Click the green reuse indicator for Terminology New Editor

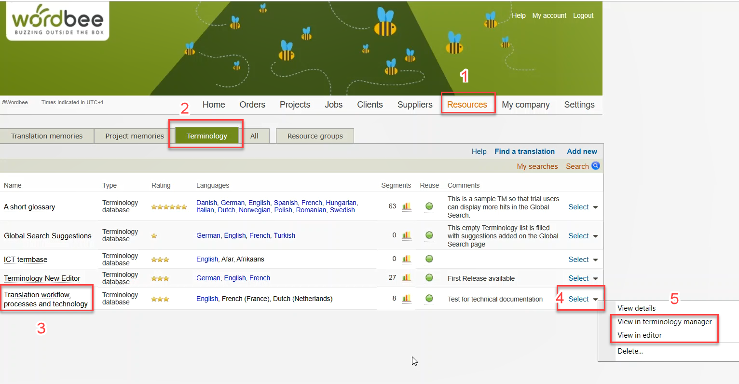429,278
